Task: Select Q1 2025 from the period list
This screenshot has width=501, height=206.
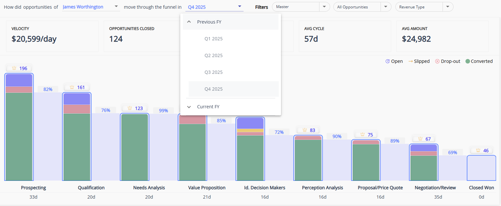Action: [x=214, y=39]
